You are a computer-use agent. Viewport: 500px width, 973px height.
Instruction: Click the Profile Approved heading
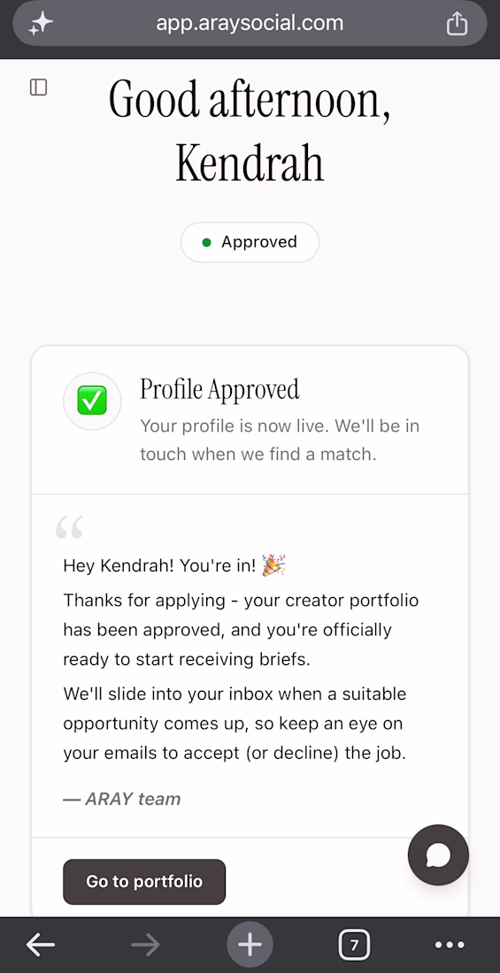(x=219, y=389)
